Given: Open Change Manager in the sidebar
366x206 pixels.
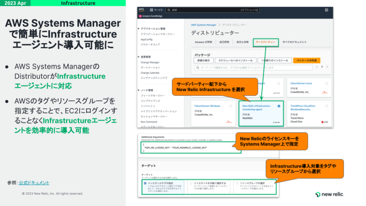Looking at the screenshot, I should coord(150,63).
